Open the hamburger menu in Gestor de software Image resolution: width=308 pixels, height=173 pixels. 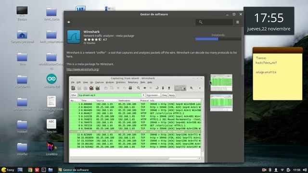click(237, 22)
